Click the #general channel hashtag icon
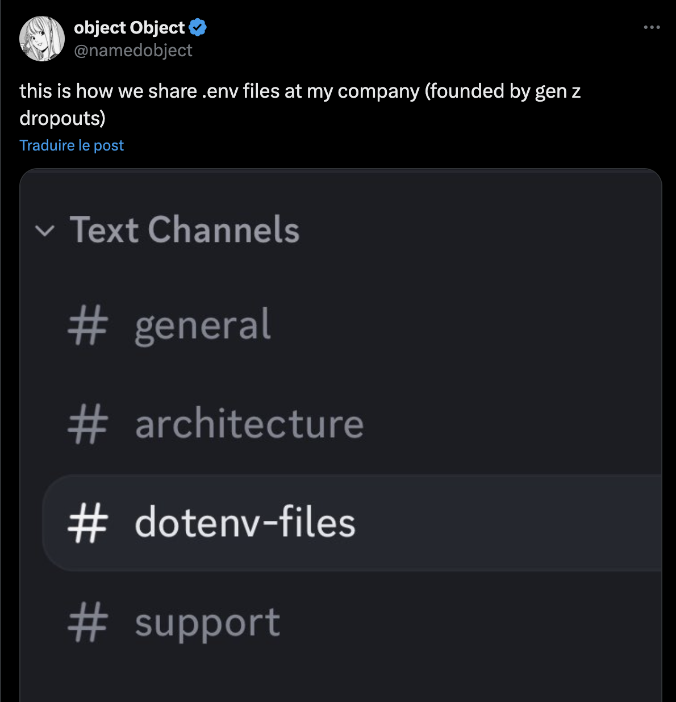 [89, 324]
